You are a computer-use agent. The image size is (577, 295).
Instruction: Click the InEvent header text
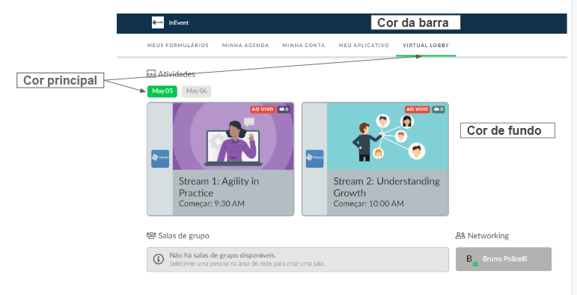(178, 22)
